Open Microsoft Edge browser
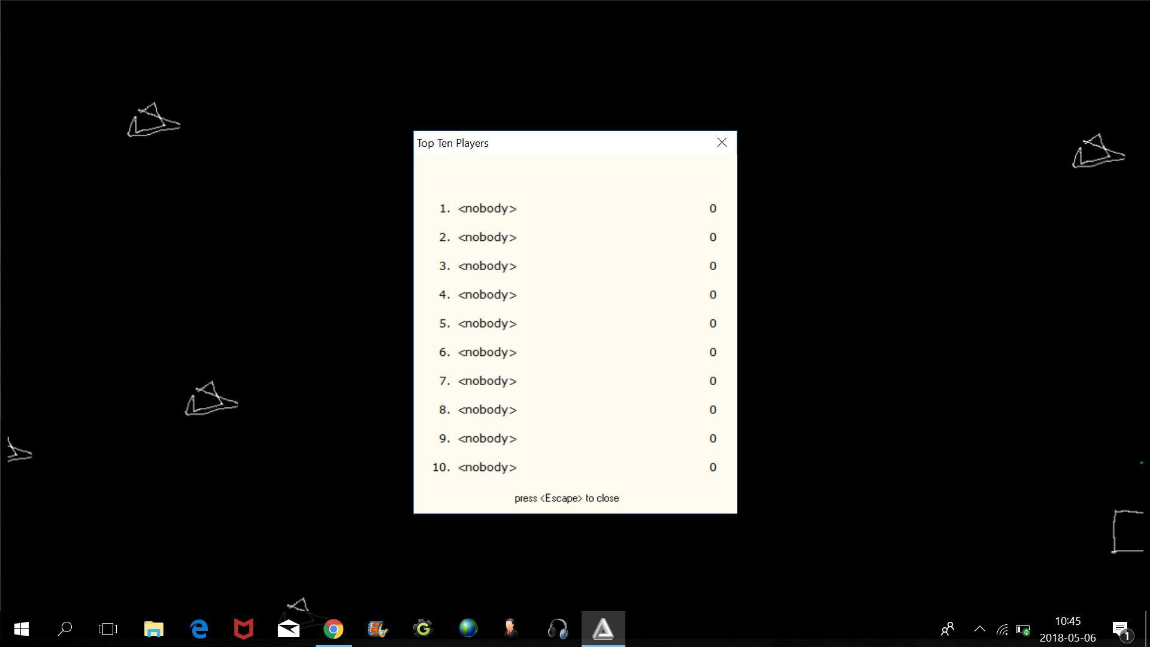 click(199, 629)
